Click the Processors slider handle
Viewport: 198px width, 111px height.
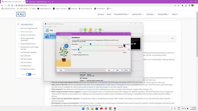pos(79,49)
